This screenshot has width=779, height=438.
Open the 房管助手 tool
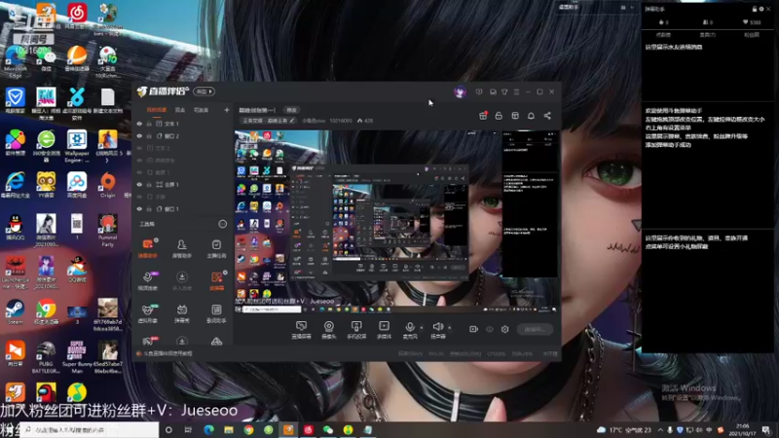[x=182, y=248]
